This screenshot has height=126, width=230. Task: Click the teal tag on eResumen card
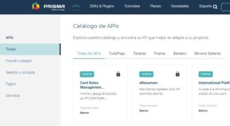click(x=146, y=74)
